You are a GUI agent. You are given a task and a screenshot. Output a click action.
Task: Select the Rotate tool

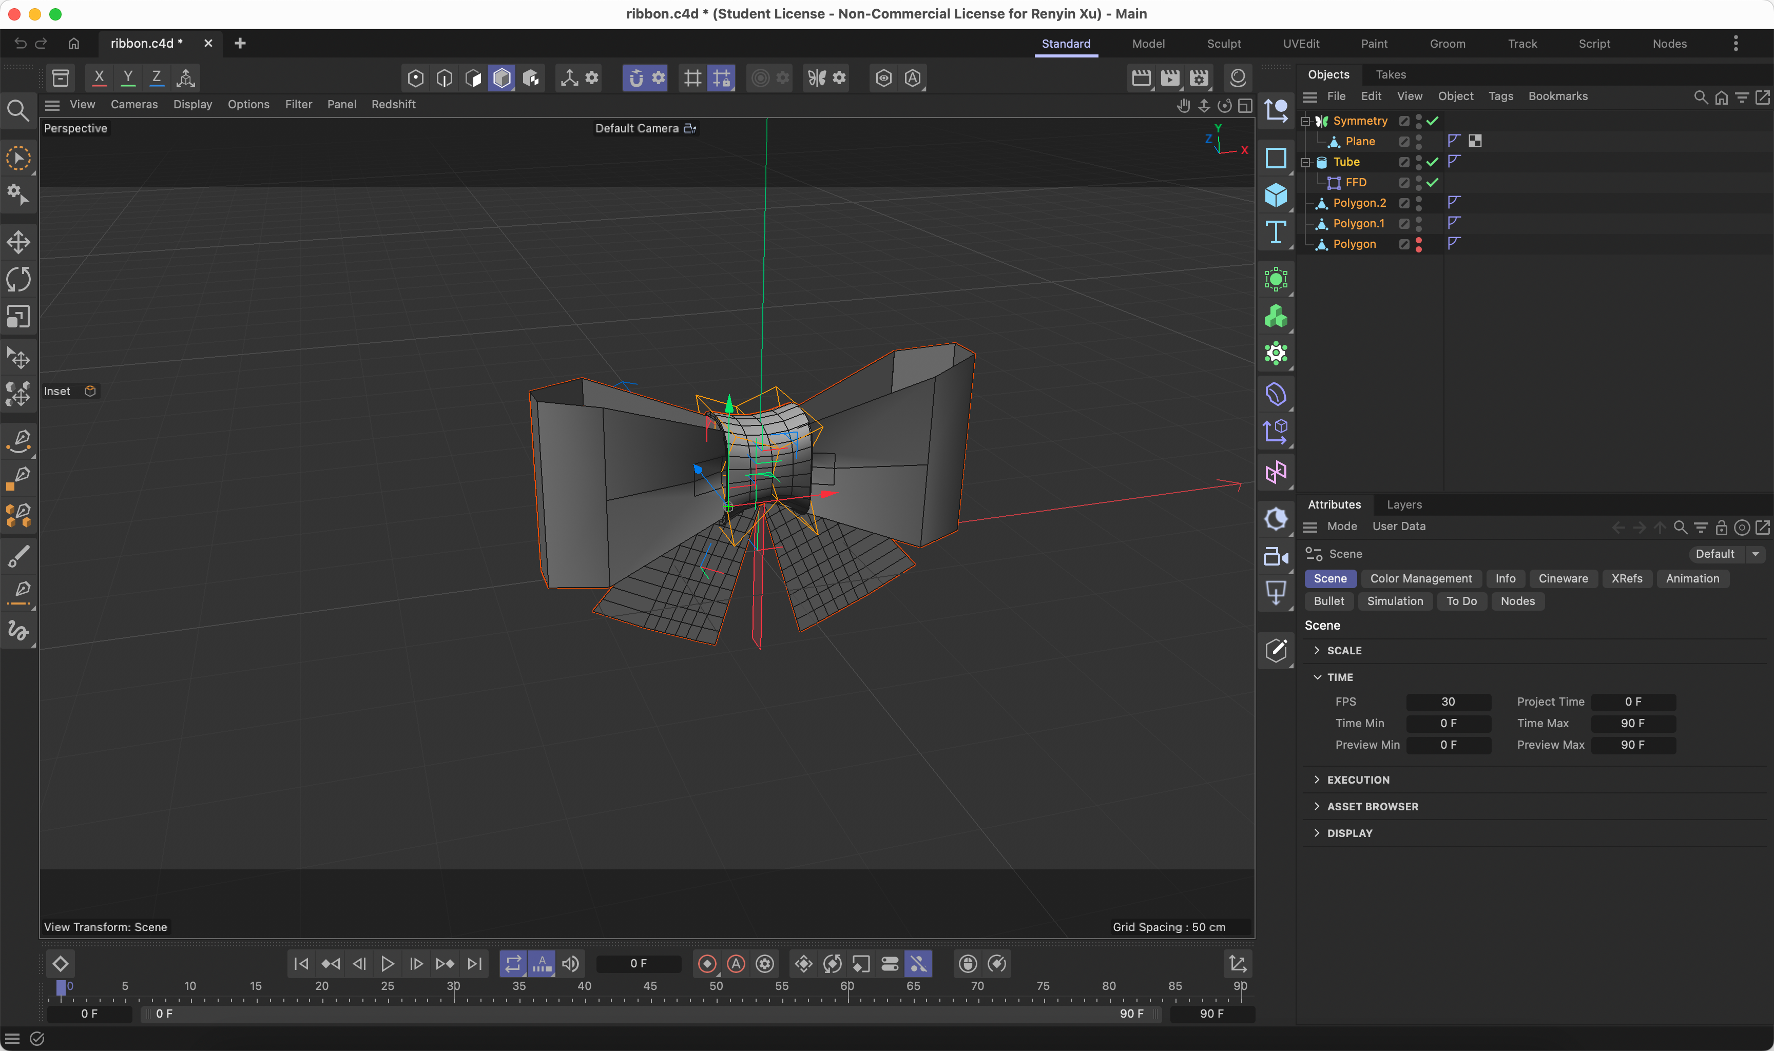click(x=18, y=279)
